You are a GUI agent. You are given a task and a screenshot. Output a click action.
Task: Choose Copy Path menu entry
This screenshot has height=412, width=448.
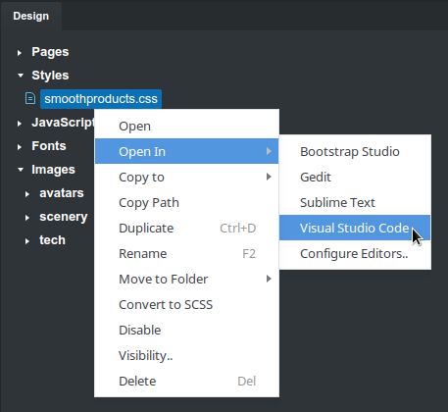point(186,202)
